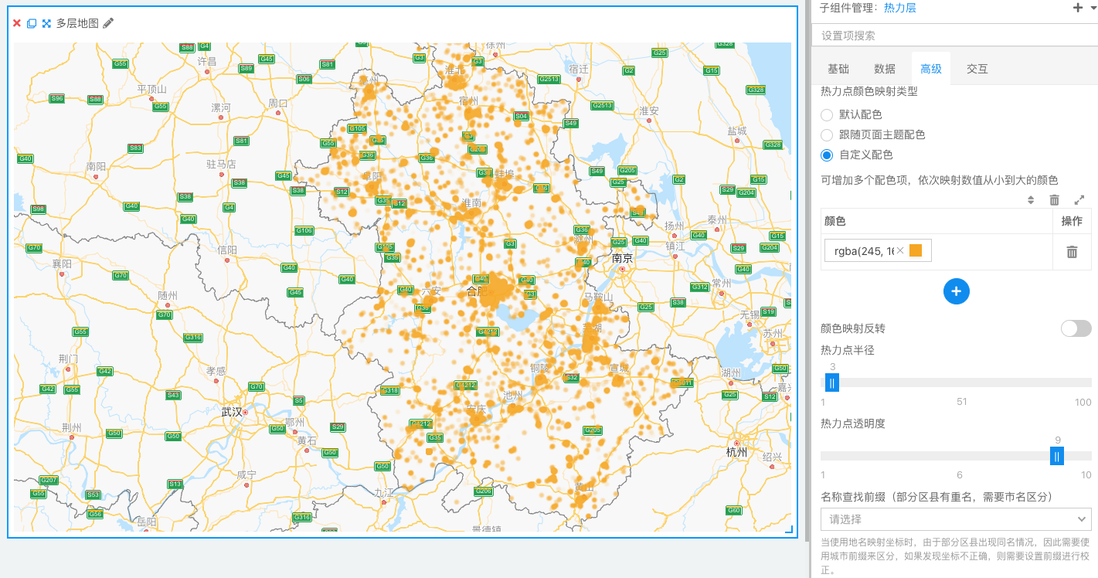Screen dimensions: 1098x578
Task: Select the 自定义配色 radio option
Action: point(827,155)
